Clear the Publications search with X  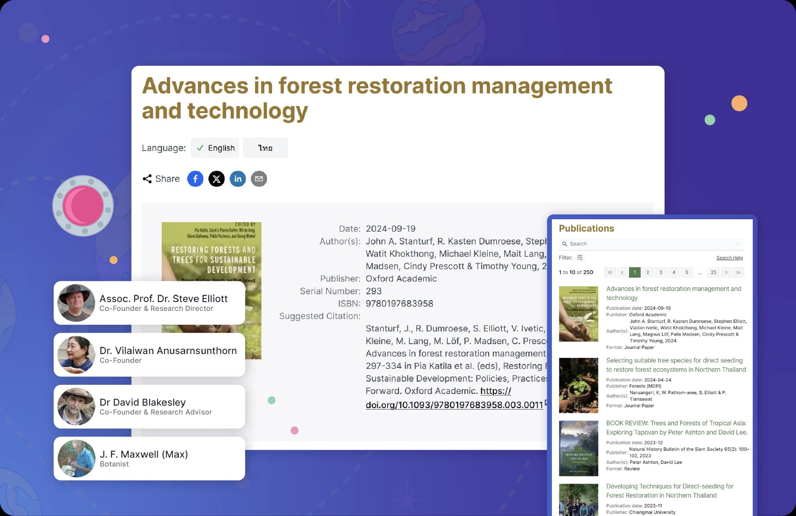[738, 244]
